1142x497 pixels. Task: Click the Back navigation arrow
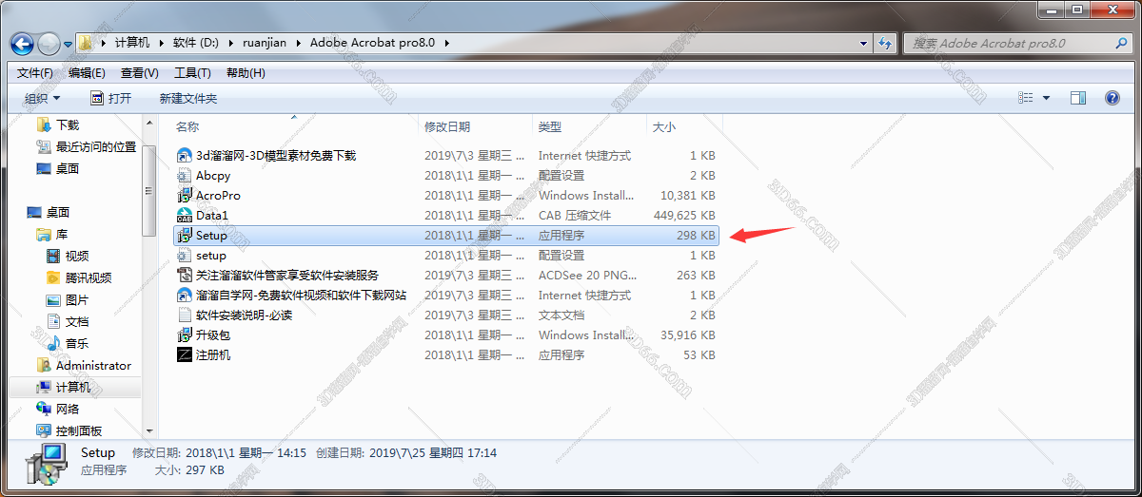pyautogui.click(x=23, y=44)
